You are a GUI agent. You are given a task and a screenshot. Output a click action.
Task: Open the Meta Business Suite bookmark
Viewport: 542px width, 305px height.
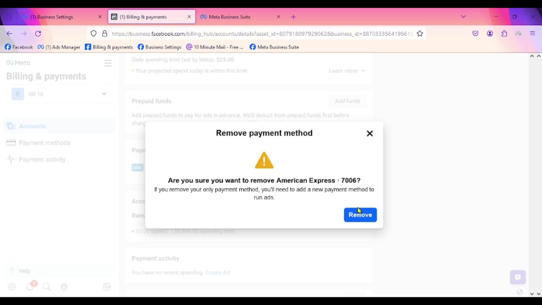(x=274, y=47)
